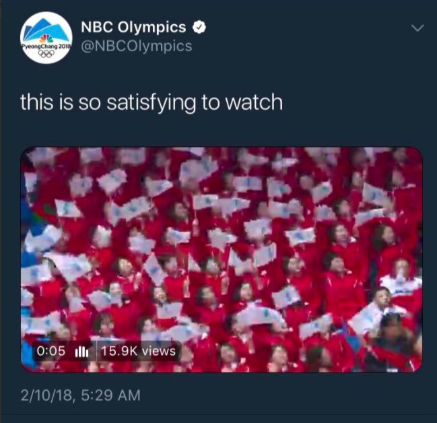Click the word "watch" in the tweet
Image resolution: width=437 pixels, height=423 pixels.
point(254,102)
